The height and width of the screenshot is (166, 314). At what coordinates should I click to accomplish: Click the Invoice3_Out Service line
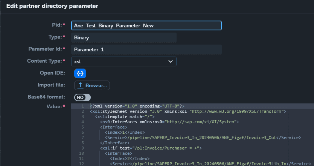pyautogui.click(x=203, y=138)
